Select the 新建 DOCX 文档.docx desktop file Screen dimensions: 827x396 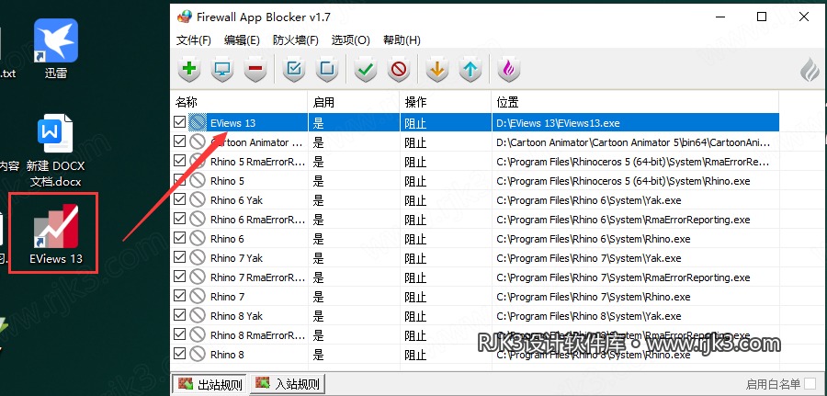click(56, 152)
